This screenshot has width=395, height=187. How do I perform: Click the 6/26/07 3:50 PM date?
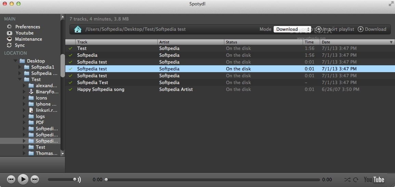(x=341, y=89)
